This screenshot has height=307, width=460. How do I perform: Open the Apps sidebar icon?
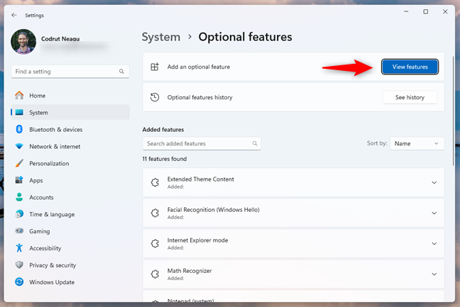click(x=19, y=180)
